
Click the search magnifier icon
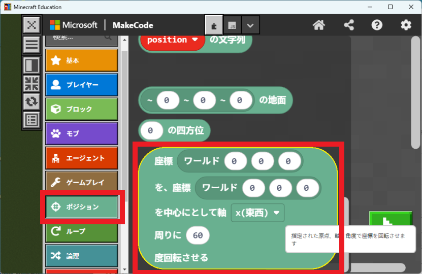pyautogui.click(x=108, y=38)
